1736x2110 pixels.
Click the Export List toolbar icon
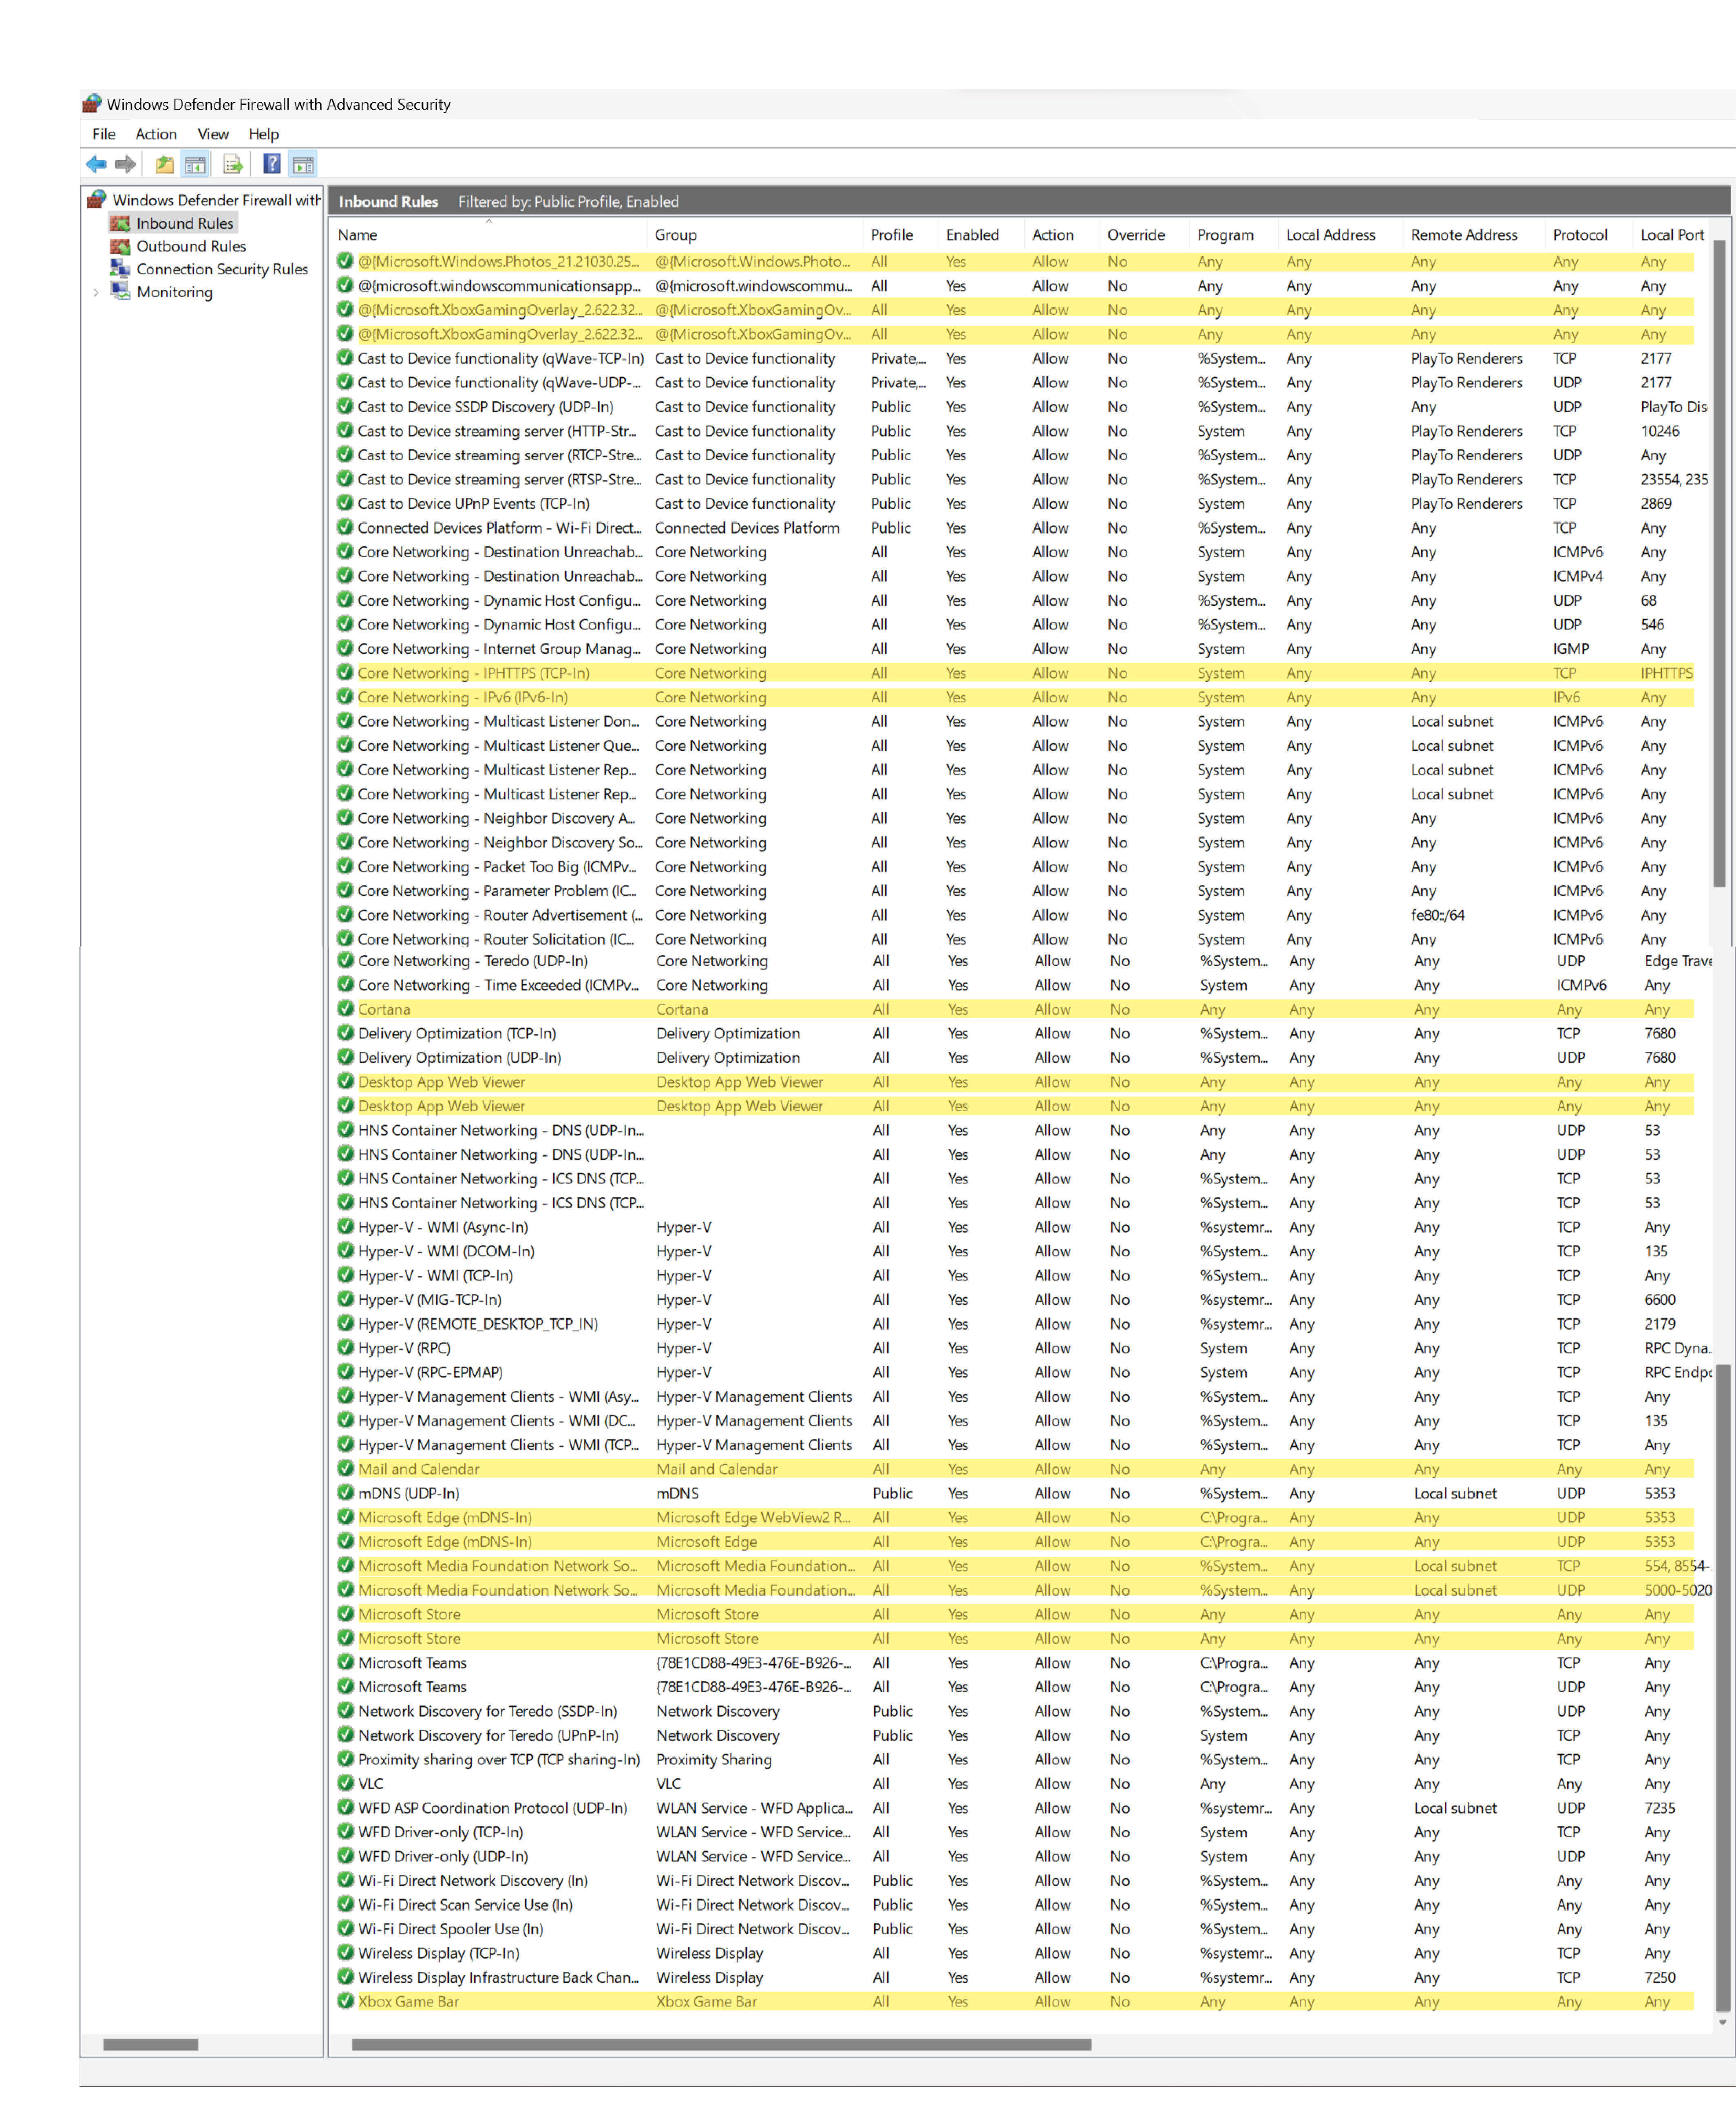[233, 164]
